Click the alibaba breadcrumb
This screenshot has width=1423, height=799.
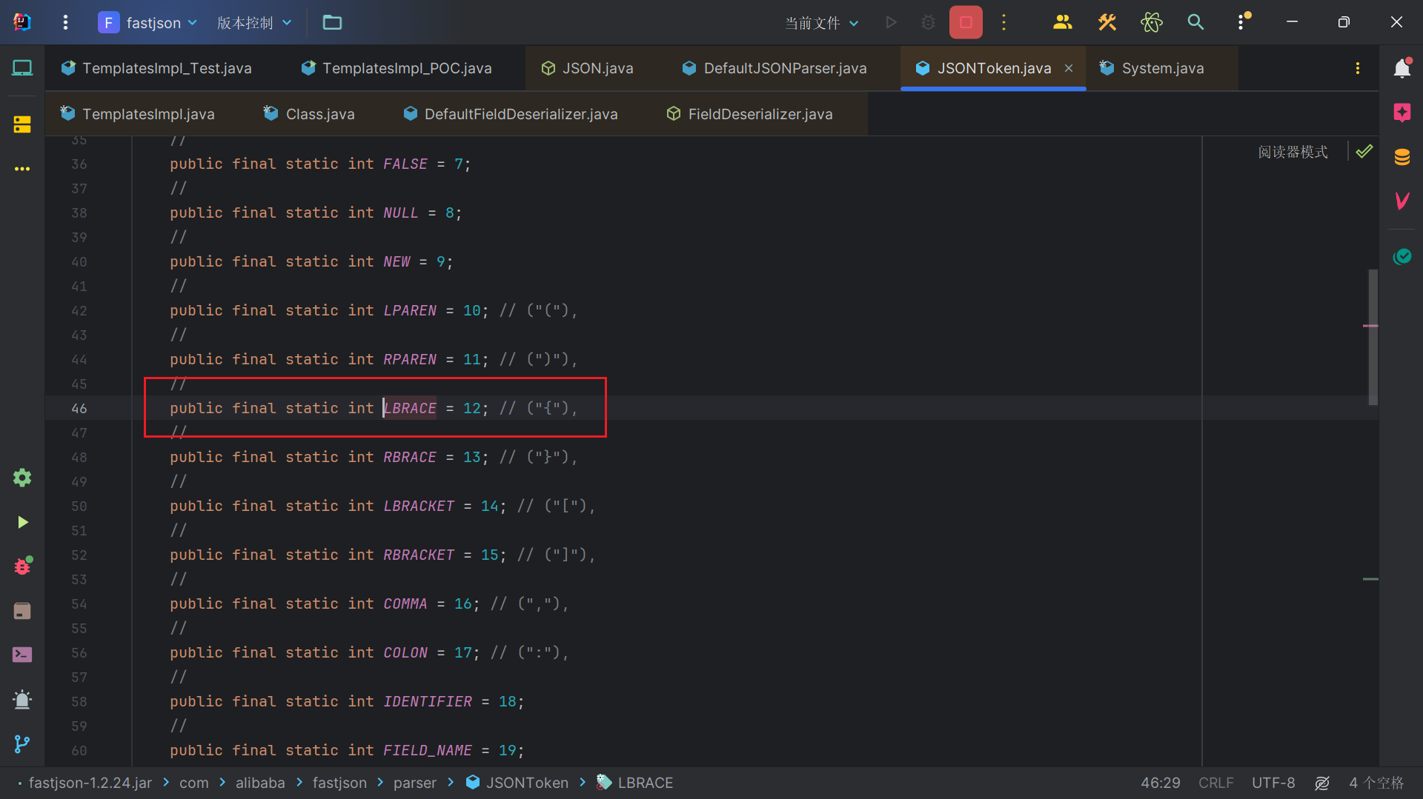coord(260,783)
